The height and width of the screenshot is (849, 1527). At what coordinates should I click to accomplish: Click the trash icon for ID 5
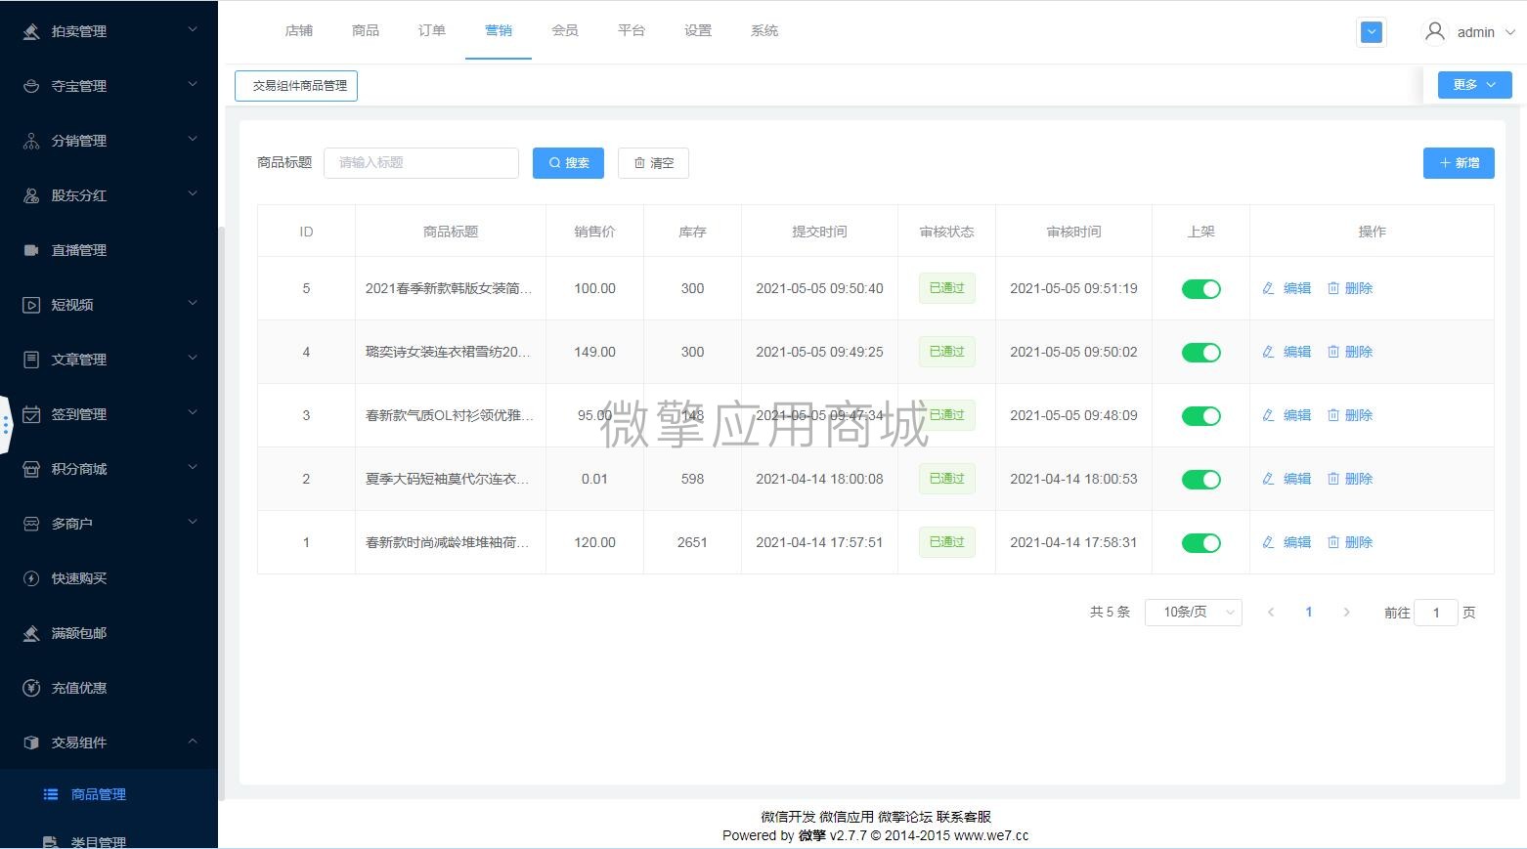click(x=1332, y=288)
